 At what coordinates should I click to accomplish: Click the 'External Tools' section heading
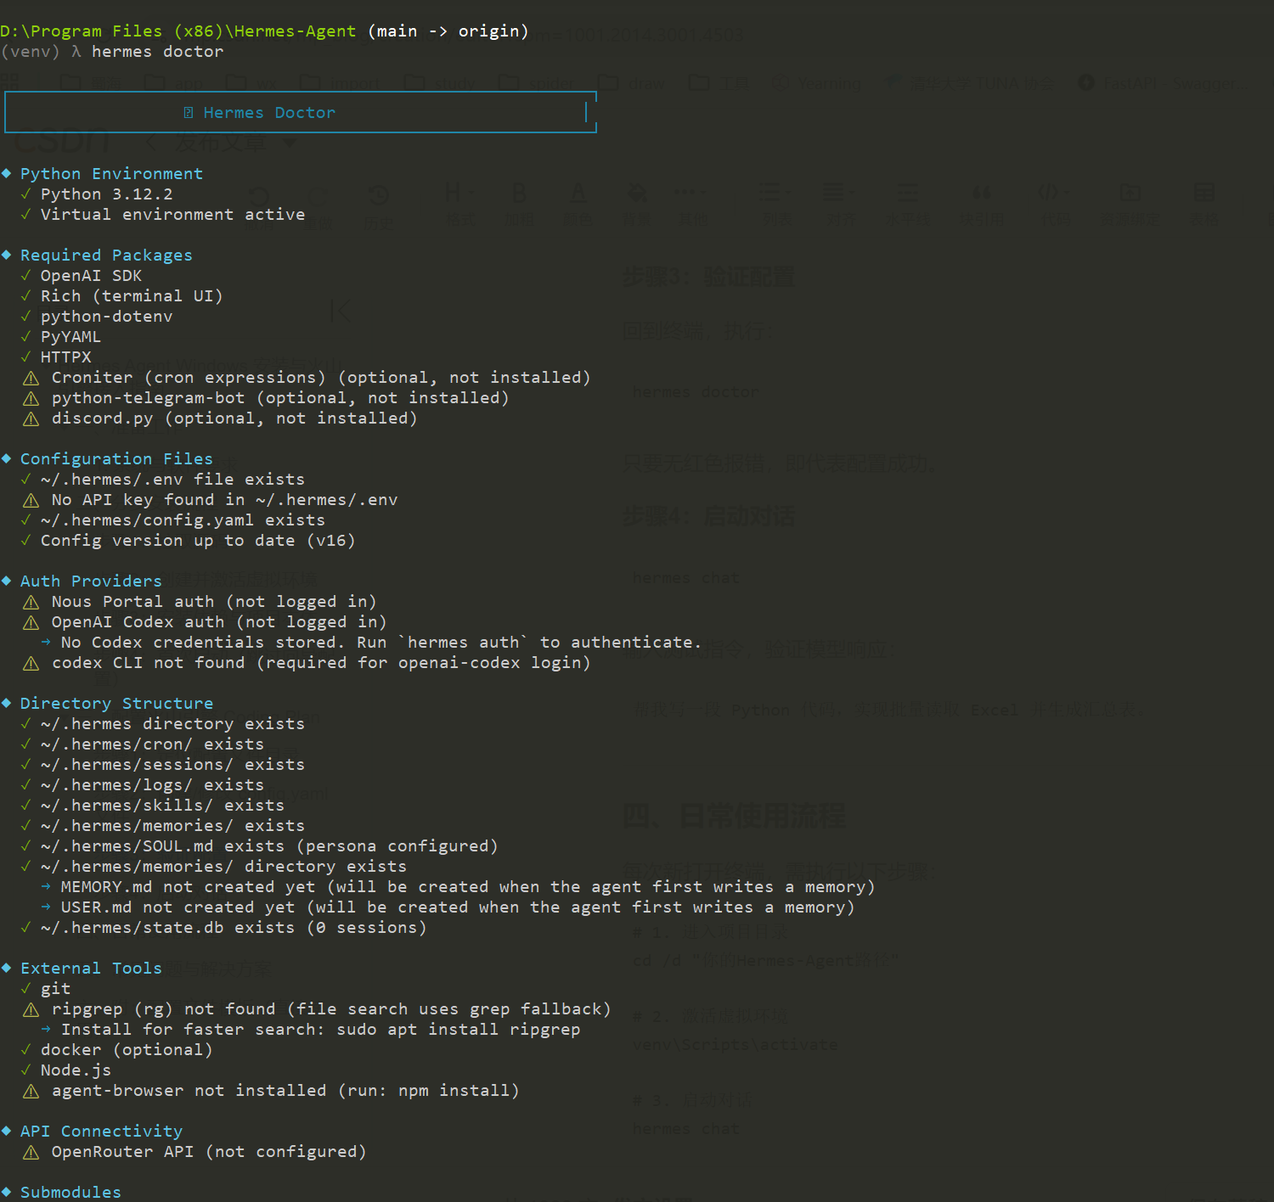point(91,969)
